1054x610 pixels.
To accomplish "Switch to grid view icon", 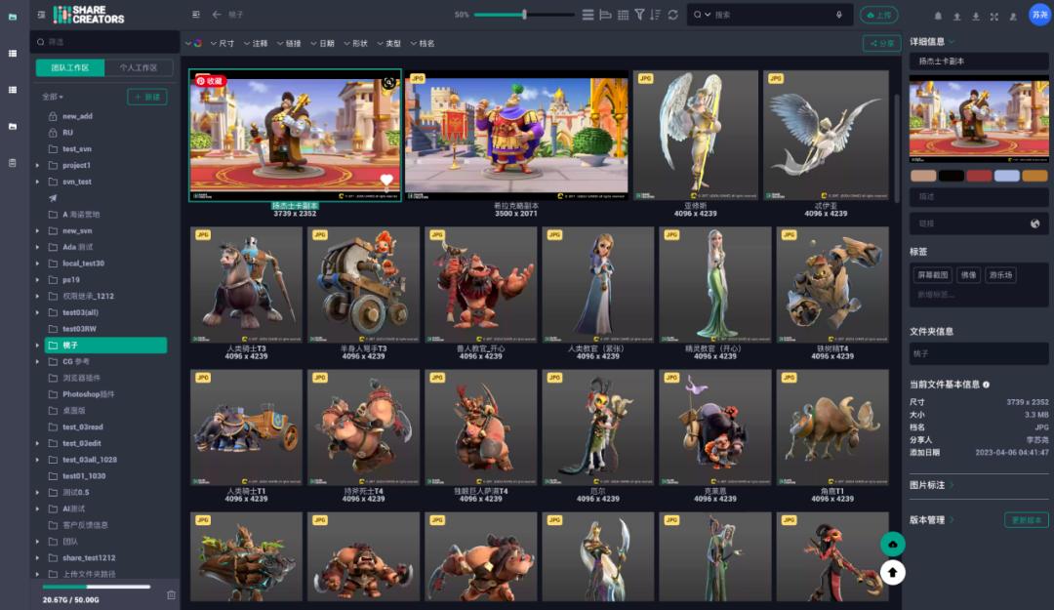I will click(x=623, y=15).
